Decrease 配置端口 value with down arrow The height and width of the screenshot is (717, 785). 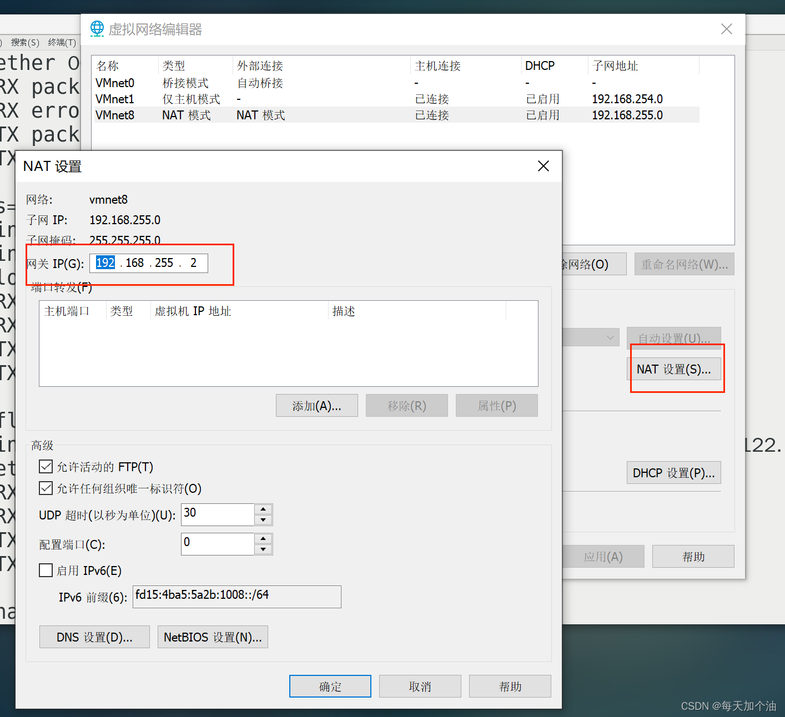pos(263,549)
